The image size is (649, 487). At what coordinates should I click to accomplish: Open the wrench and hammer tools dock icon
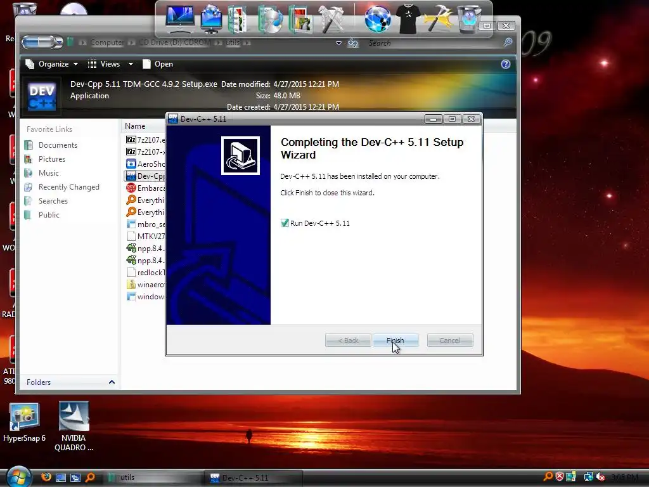[x=331, y=19]
